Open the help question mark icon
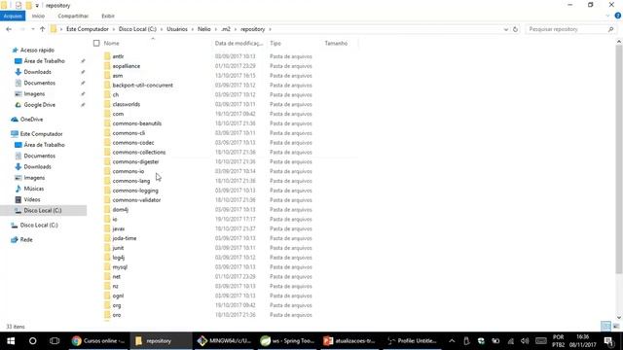The width and height of the screenshot is (623, 350). (x=618, y=16)
